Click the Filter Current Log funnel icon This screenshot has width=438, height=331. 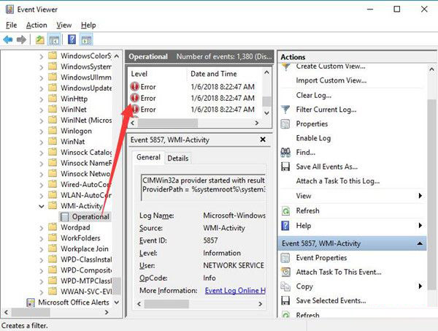[285, 110]
